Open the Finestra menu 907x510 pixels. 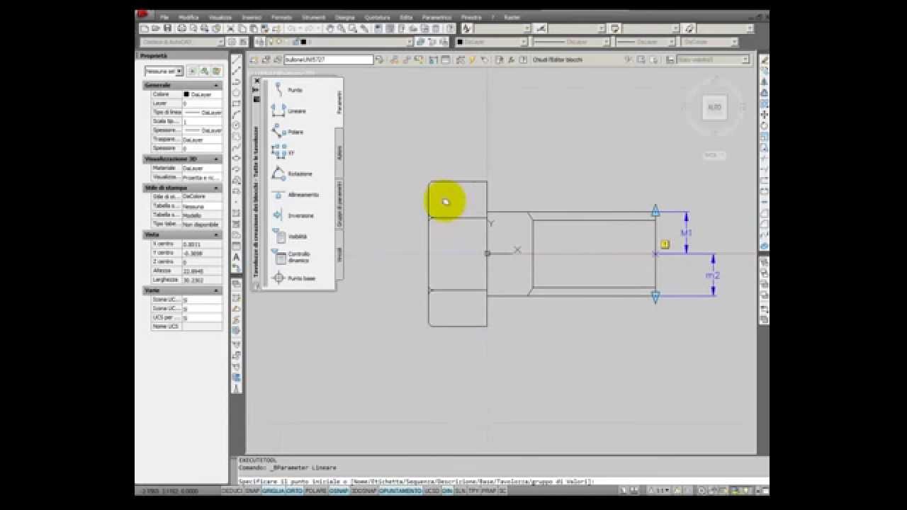[471, 17]
